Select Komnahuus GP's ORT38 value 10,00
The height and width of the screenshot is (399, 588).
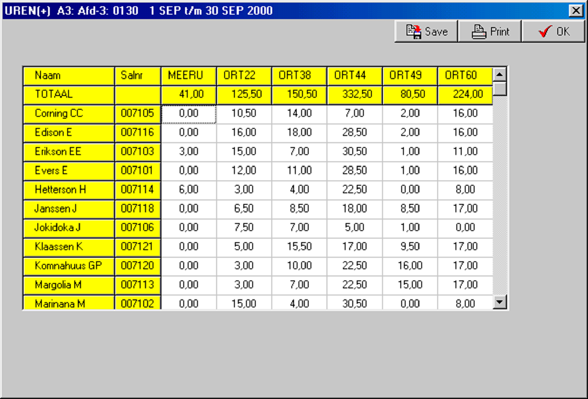pos(299,266)
